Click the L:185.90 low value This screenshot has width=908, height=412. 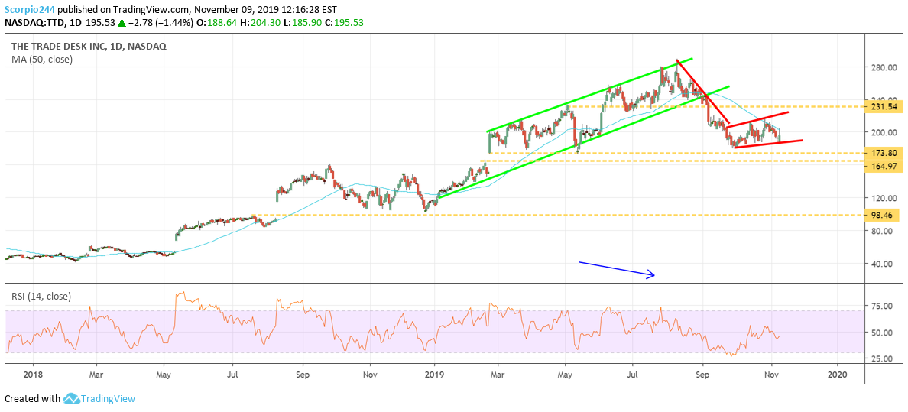click(302, 23)
